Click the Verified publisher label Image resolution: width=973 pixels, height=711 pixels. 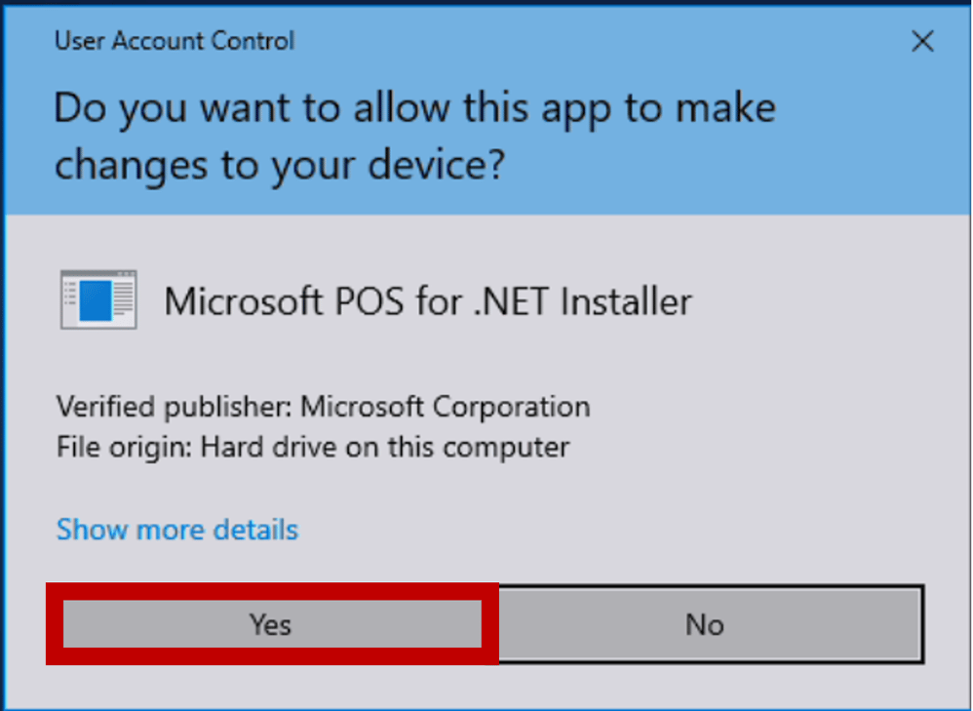point(175,406)
